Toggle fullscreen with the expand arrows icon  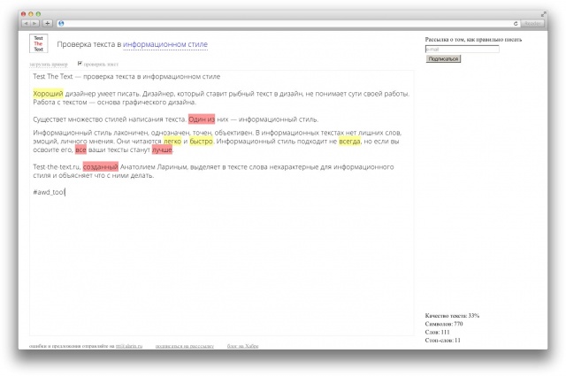(x=543, y=14)
